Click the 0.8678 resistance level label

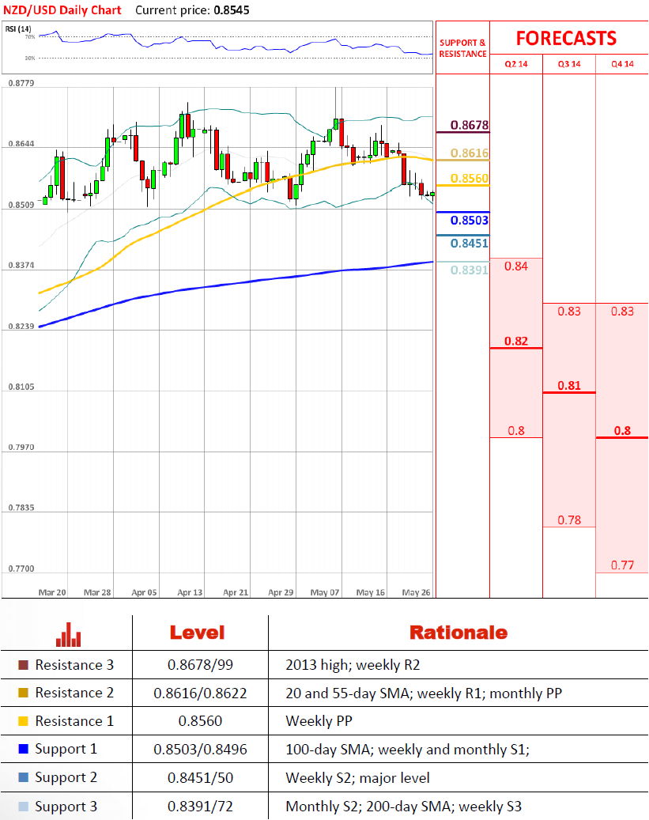tap(470, 125)
